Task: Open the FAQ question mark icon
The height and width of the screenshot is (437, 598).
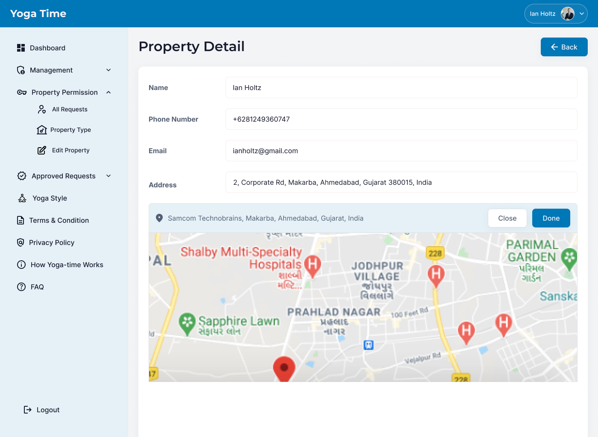Action: (x=21, y=287)
